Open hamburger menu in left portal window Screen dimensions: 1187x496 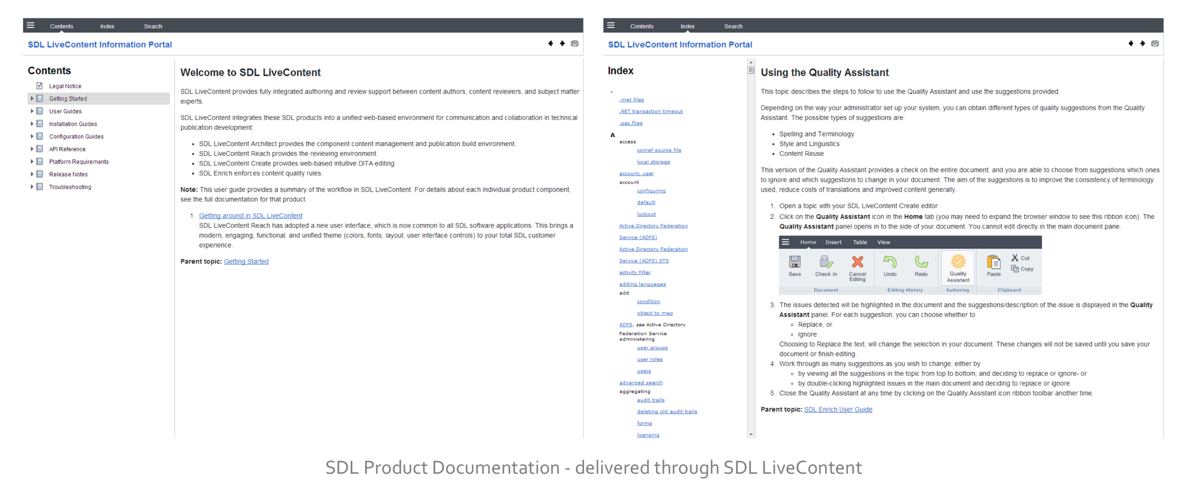[x=30, y=26]
